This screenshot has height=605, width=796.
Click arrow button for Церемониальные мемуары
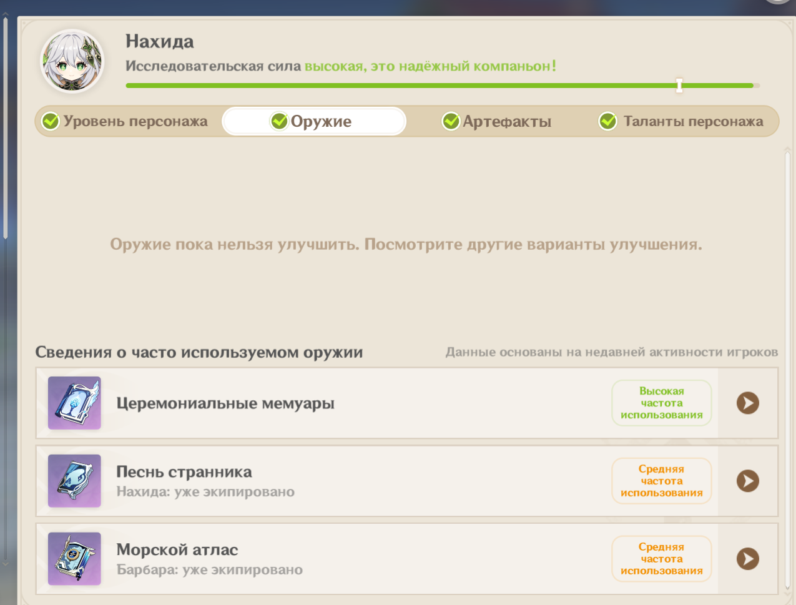pyautogui.click(x=747, y=403)
